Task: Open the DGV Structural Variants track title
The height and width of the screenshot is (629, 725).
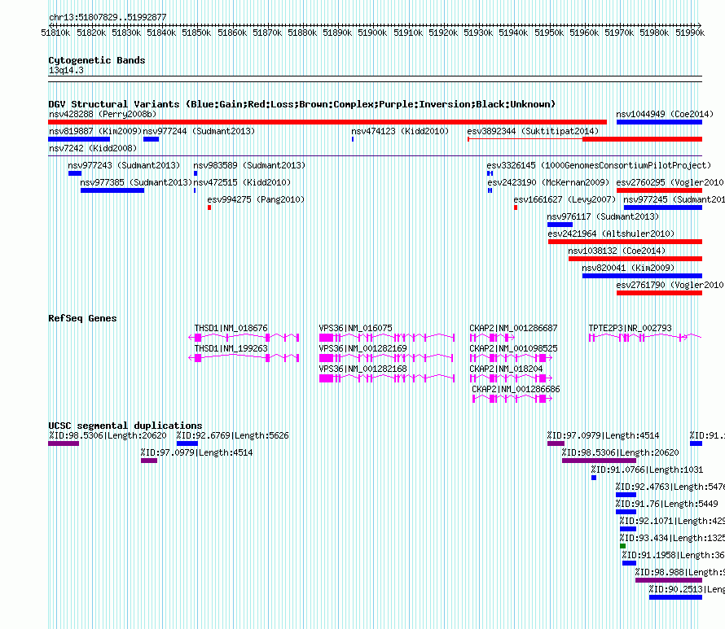Action: tap(301, 104)
